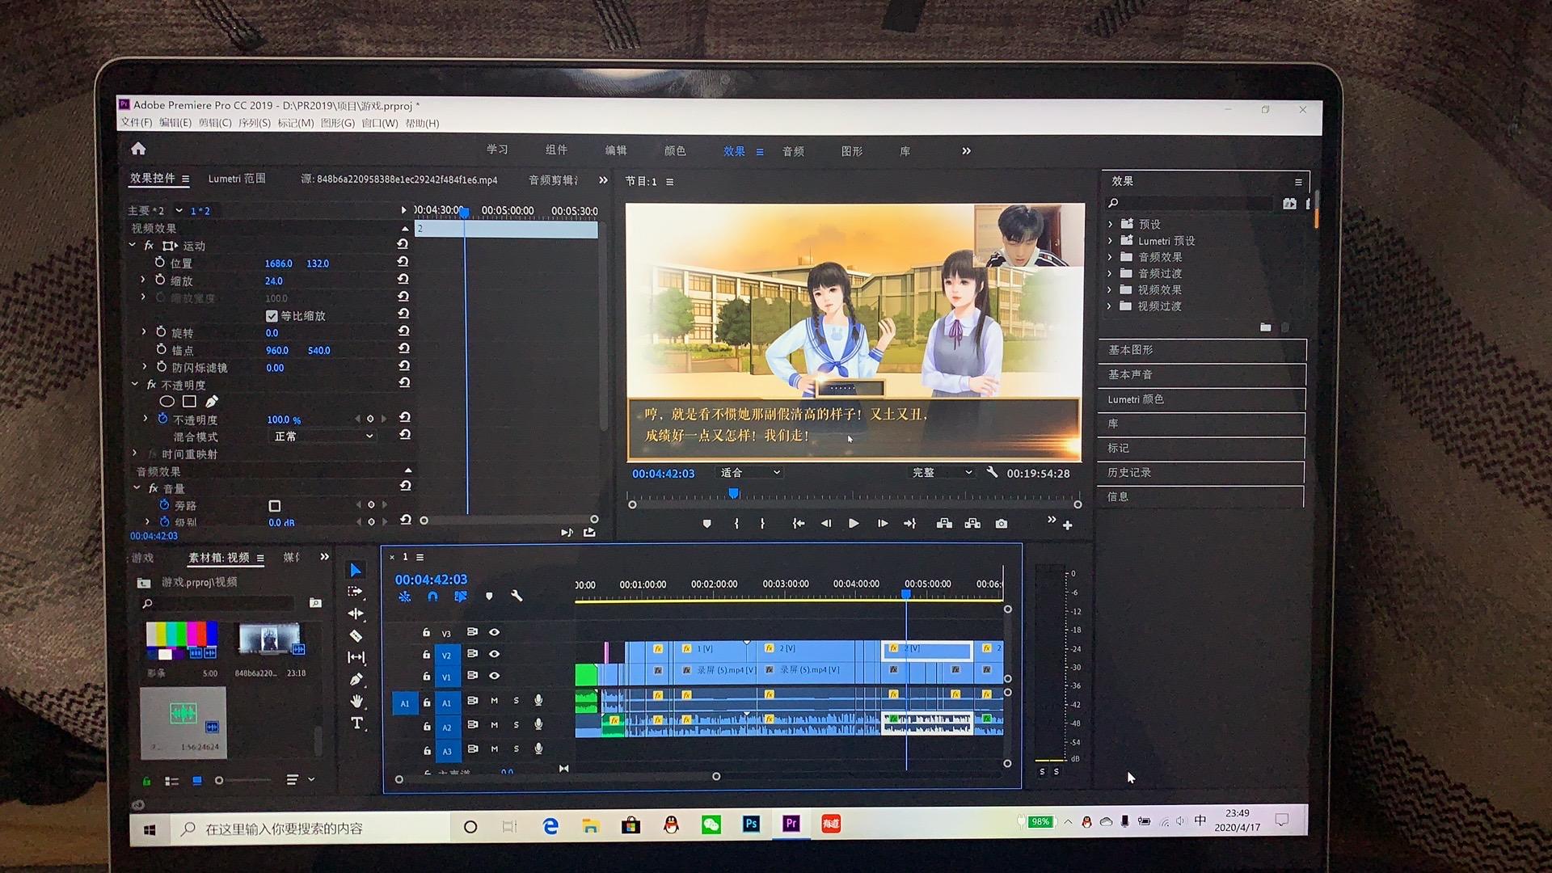Select the Pen tool in tools panel
The width and height of the screenshot is (1552, 873).
coord(356,679)
